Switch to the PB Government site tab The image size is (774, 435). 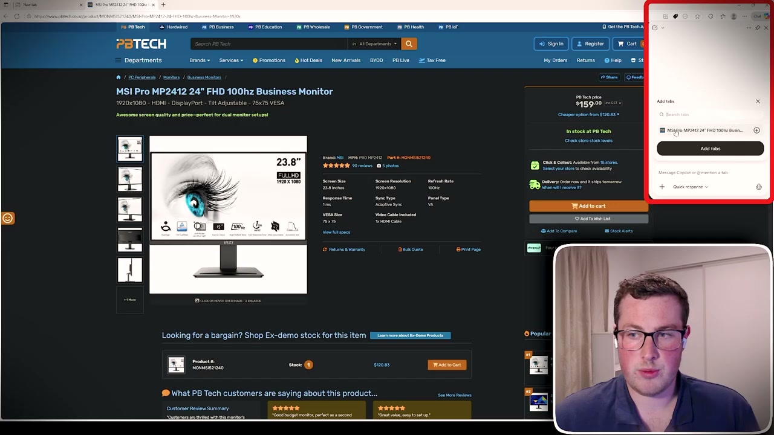[363, 27]
